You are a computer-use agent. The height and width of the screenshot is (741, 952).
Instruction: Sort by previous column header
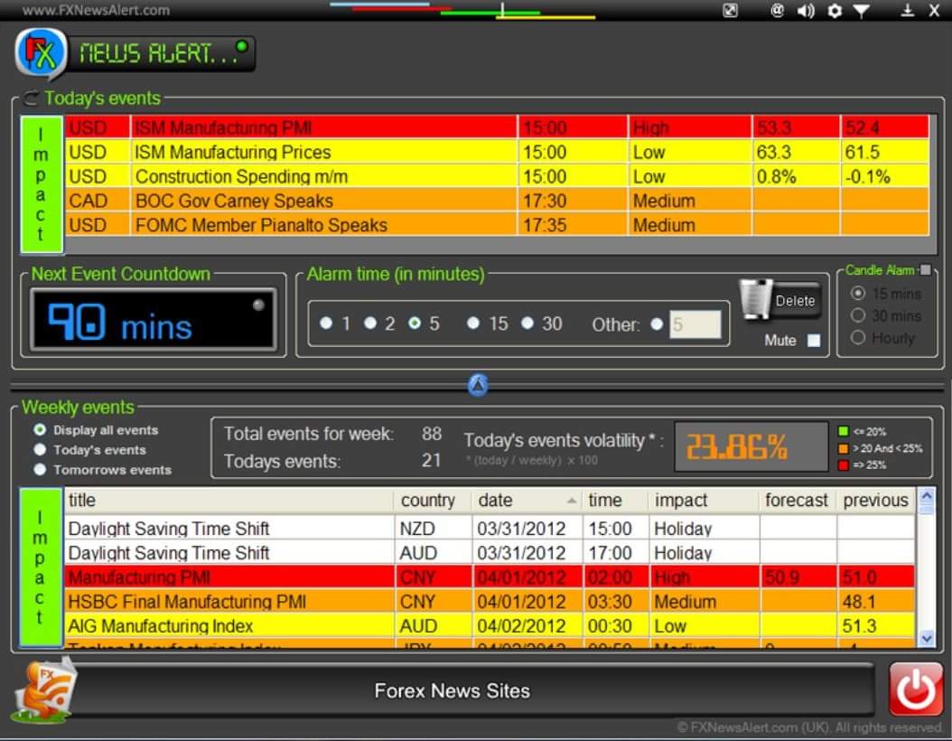(x=875, y=501)
